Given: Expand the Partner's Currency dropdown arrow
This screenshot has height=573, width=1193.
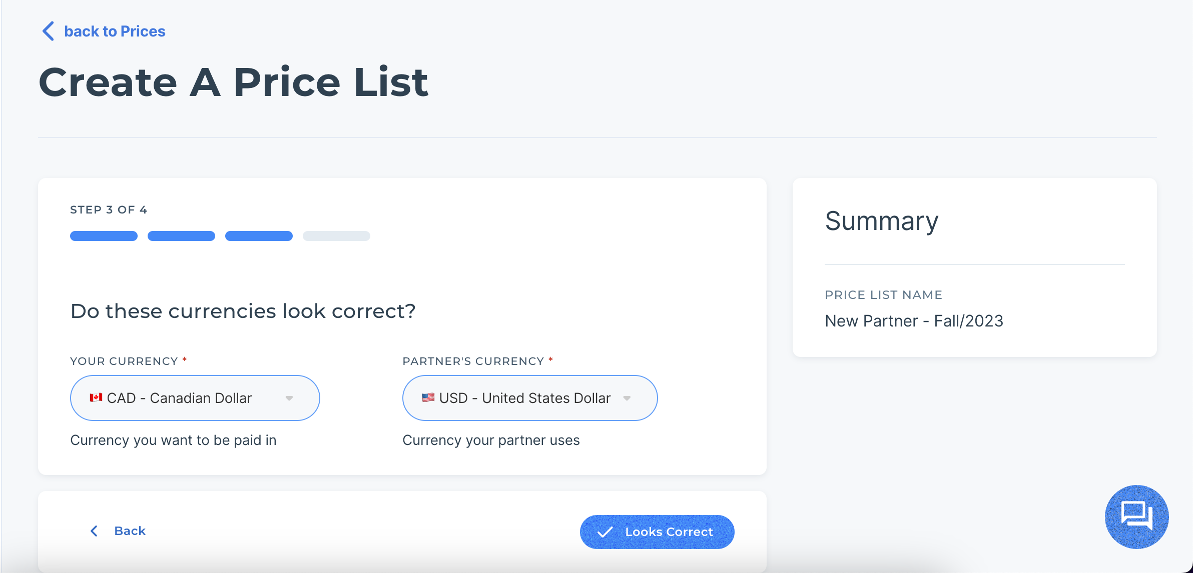Looking at the screenshot, I should coord(627,398).
